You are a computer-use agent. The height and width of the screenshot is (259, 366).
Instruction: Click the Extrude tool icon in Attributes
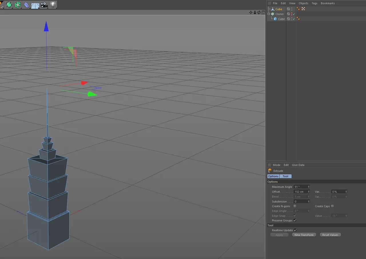click(x=270, y=171)
